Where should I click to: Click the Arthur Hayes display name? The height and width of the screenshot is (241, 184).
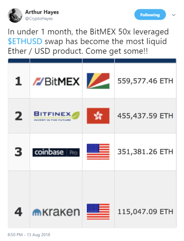[x=42, y=12]
